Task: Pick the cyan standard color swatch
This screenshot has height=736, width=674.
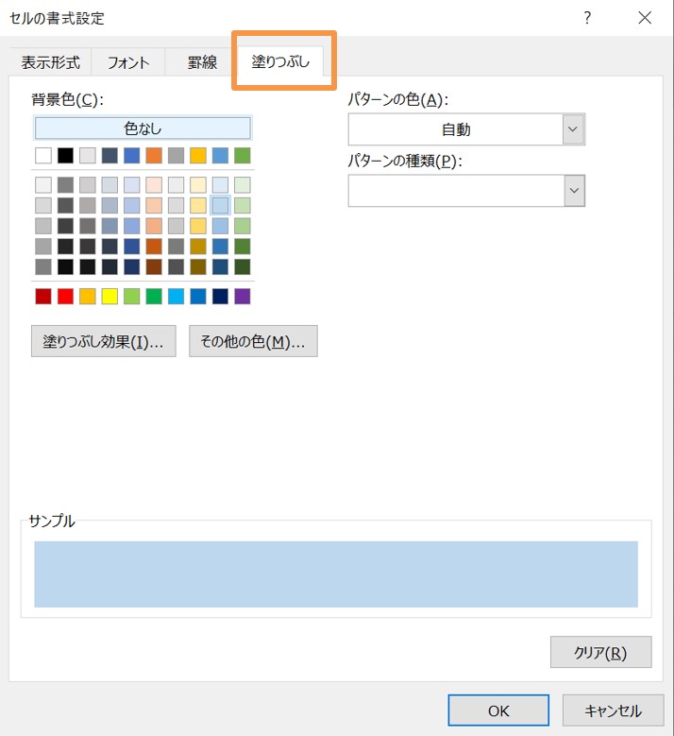Action: (x=176, y=296)
